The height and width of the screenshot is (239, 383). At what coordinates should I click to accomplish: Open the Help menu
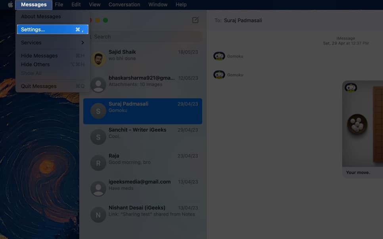click(x=181, y=5)
